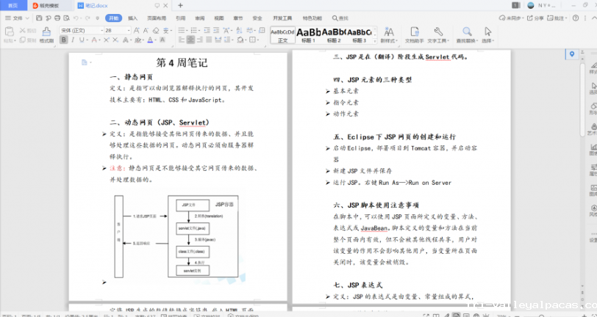
Task: Open the 页面布局 ribbon tab
Action: 156,18
